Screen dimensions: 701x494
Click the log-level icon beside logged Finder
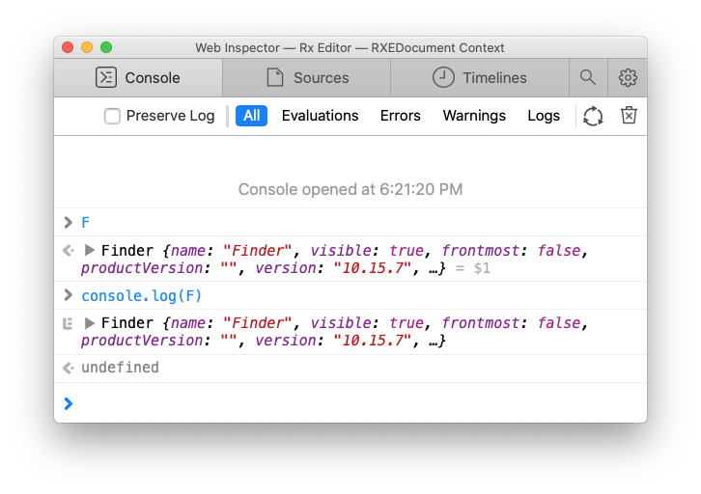(x=68, y=323)
